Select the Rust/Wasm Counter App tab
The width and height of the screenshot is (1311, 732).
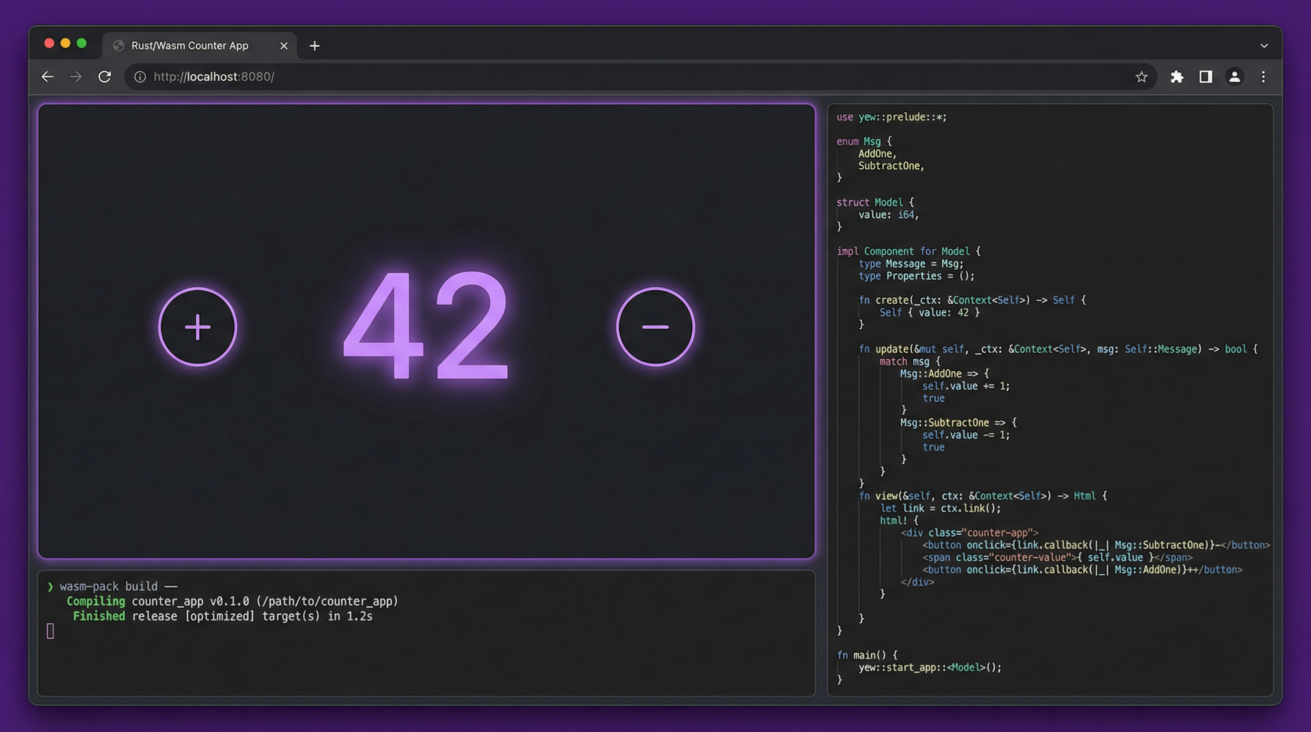190,46
